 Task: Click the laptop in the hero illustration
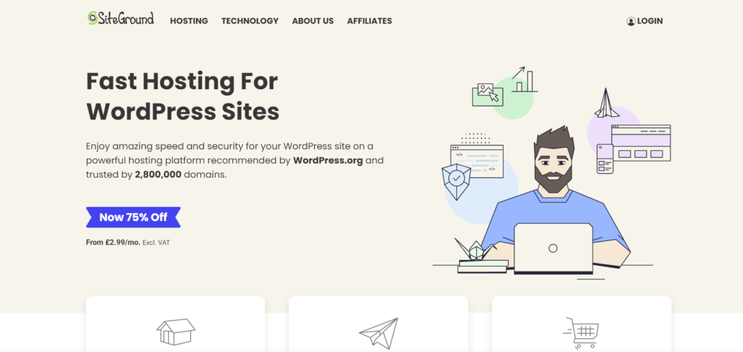554,248
